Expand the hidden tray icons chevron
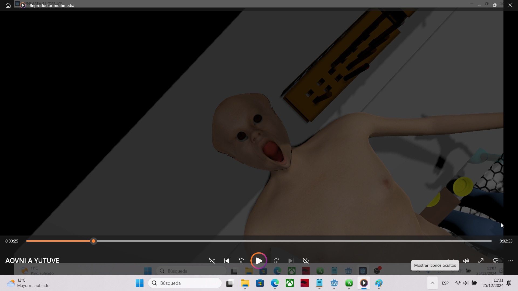The width and height of the screenshot is (518, 291). point(432,283)
